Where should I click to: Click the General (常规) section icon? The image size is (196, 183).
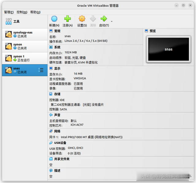pos(51,31)
